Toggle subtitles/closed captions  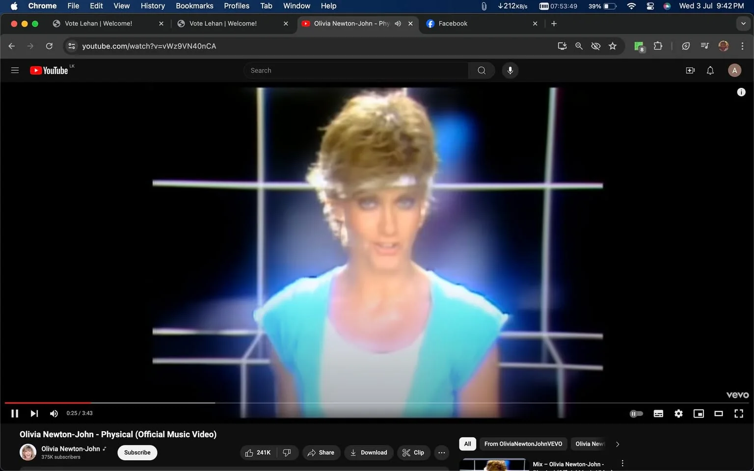tap(658, 414)
